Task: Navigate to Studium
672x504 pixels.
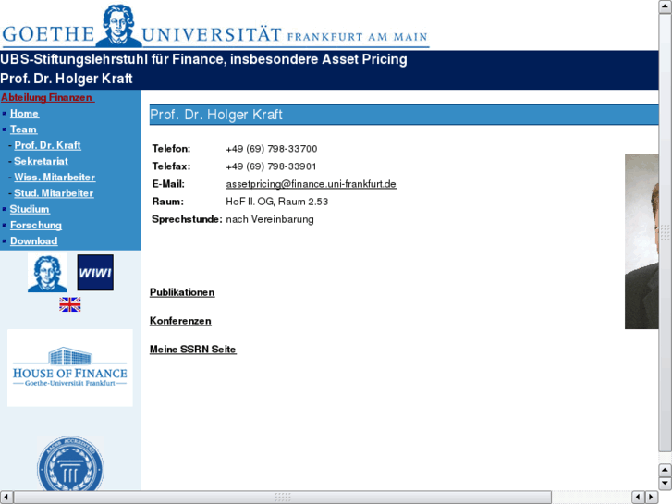Action: tap(30, 209)
